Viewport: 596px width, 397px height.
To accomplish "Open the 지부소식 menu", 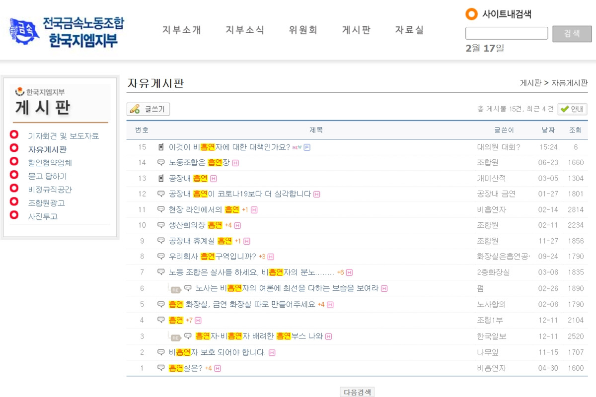I will 245,30.
